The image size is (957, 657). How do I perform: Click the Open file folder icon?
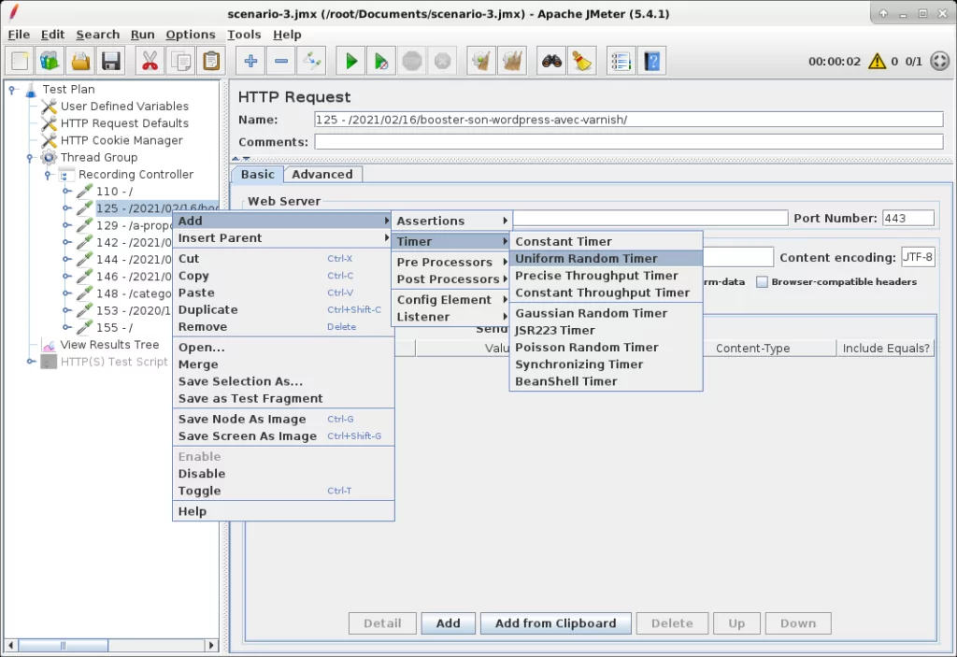point(80,61)
